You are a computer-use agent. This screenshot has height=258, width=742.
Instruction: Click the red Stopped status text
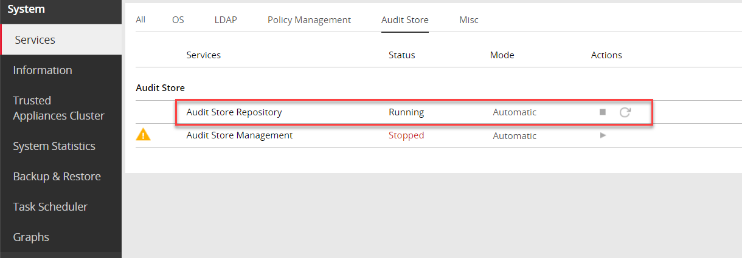coord(406,135)
